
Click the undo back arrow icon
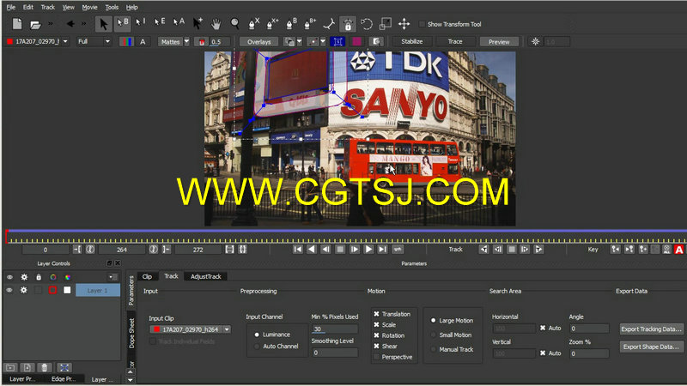click(x=70, y=24)
